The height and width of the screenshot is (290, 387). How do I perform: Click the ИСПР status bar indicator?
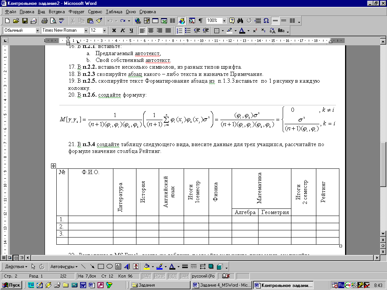(159, 276)
